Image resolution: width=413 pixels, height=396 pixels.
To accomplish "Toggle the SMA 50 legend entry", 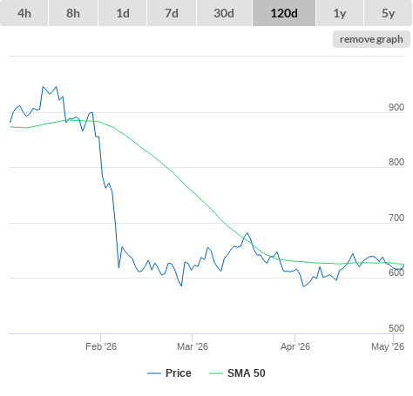I will point(247,373).
